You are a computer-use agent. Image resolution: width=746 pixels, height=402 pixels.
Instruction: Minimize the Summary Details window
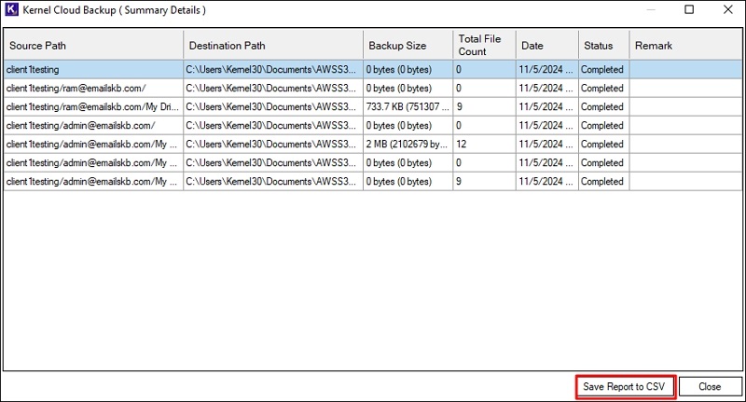click(x=651, y=9)
